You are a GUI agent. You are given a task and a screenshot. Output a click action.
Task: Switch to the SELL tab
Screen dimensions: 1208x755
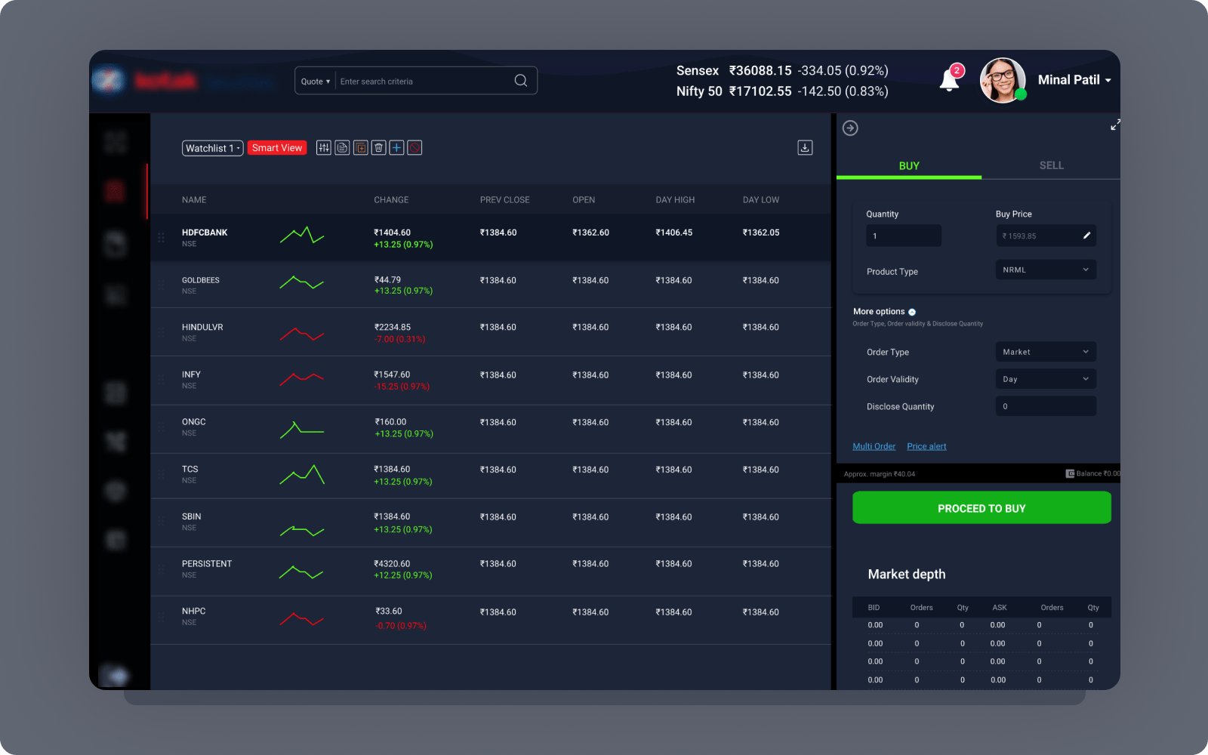(x=1051, y=165)
